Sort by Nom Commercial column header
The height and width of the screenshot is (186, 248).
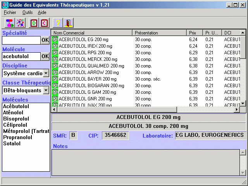92,33
